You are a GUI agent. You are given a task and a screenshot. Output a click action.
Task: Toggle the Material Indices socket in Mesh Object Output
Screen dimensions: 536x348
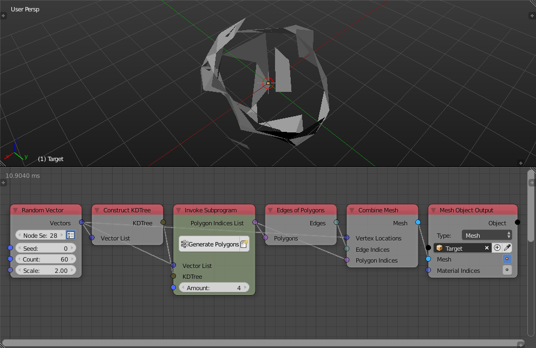(507, 270)
